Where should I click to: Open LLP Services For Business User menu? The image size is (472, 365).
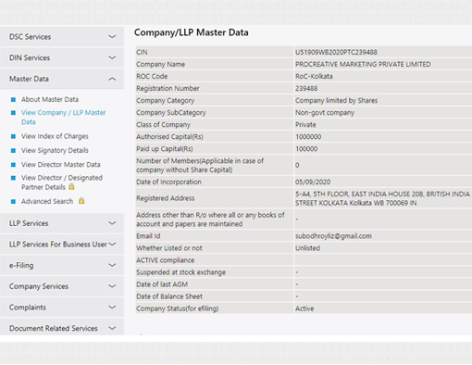(62, 245)
